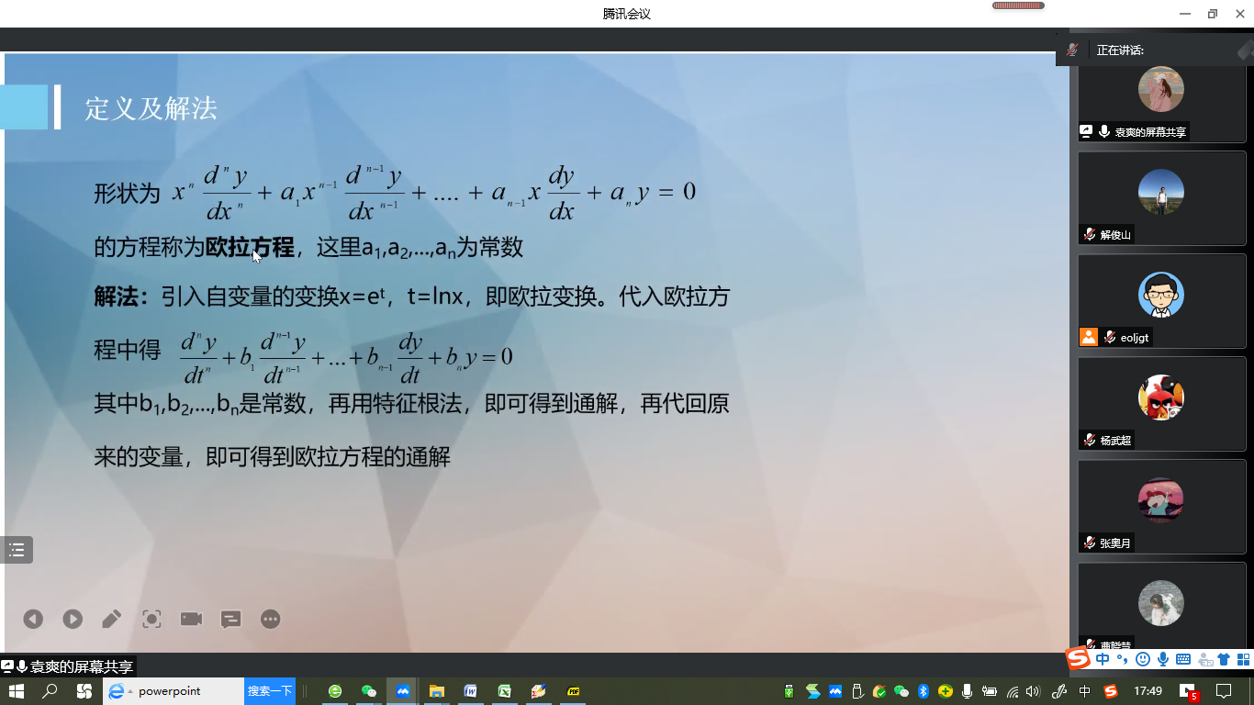Expand the Internet Explorer search dropdown arrow
1254x705 pixels.
point(130,691)
